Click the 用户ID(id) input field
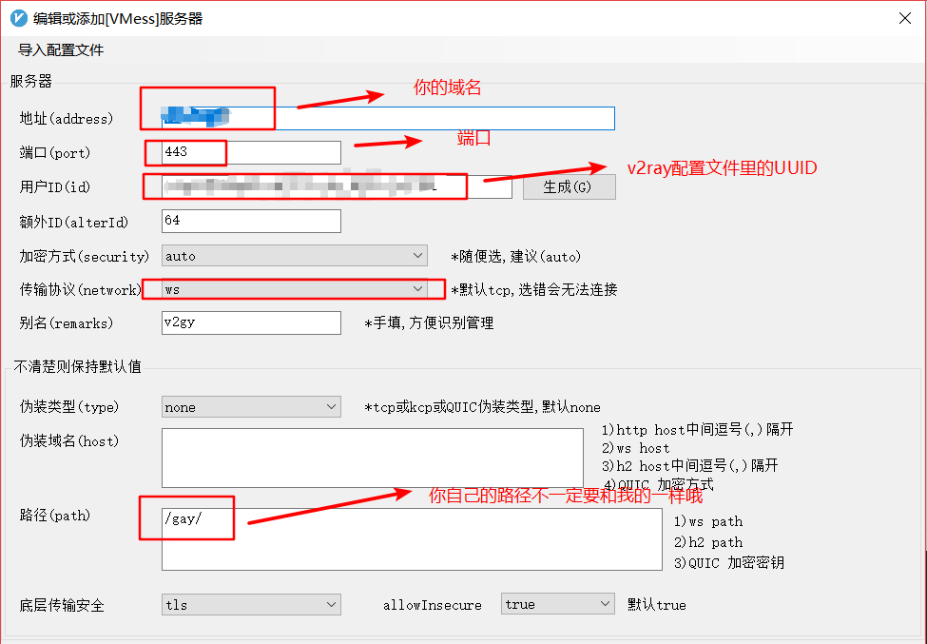Screen dimensions: 927x644 pos(337,187)
